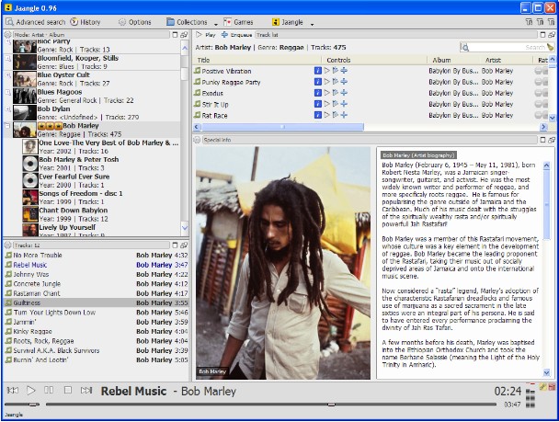Open the Special info panel gear icon
The image size is (559, 422).
coord(197,140)
